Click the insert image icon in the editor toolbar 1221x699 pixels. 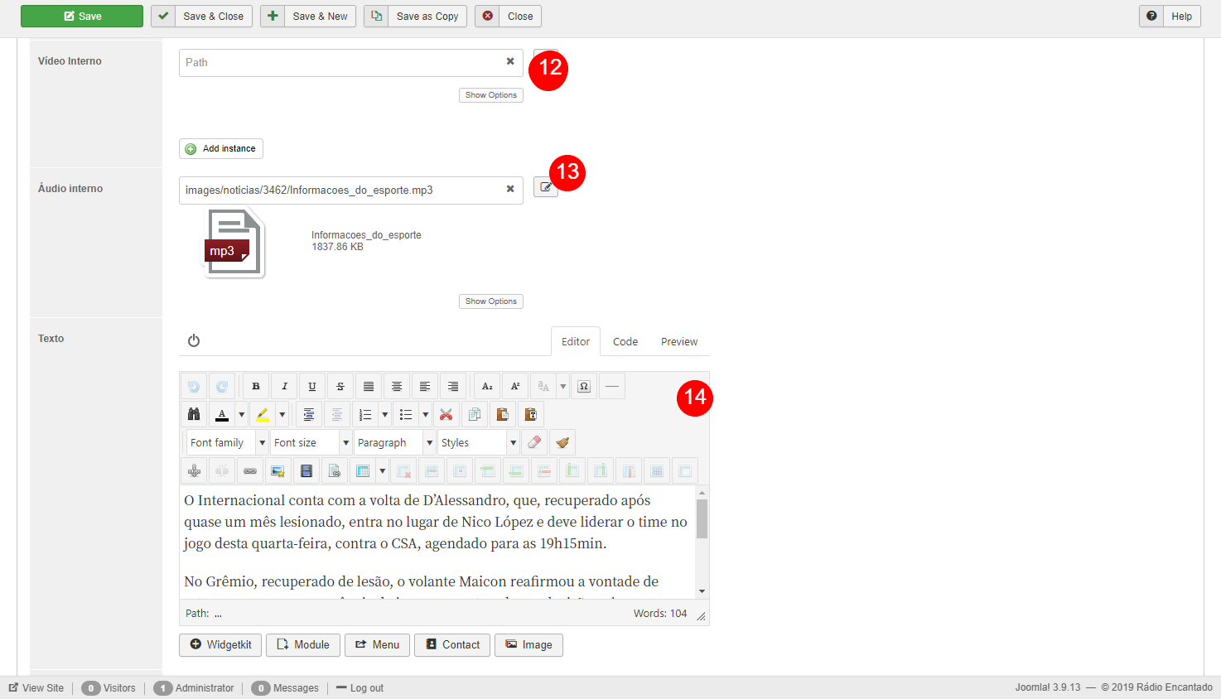tap(278, 471)
